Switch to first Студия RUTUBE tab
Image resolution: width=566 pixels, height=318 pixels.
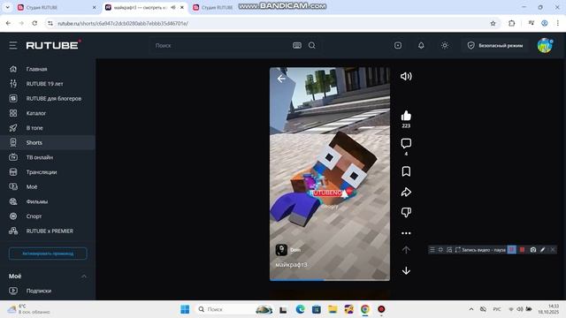57,7
